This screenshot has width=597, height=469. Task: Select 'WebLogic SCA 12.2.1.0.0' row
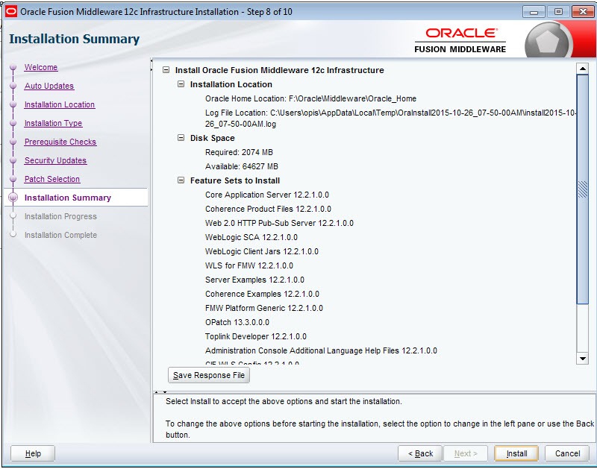251,237
